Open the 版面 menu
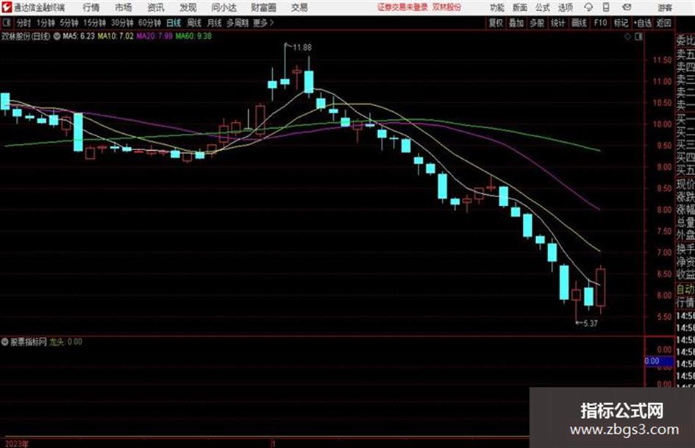Image resolution: width=695 pixels, height=448 pixels. click(x=519, y=7)
